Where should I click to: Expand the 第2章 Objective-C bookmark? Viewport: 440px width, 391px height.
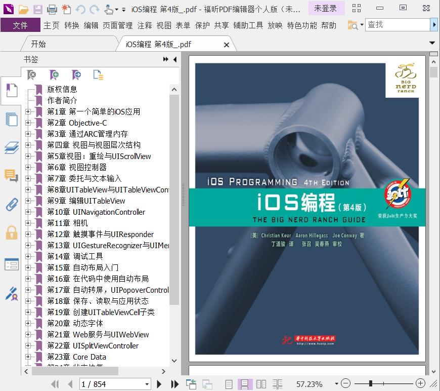[x=28, y=123]
